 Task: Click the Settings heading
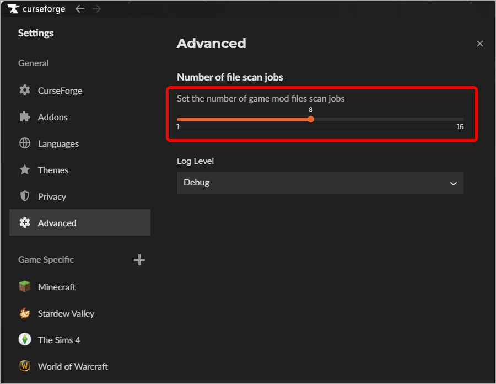pyautogui.click(x=36, y=33)
